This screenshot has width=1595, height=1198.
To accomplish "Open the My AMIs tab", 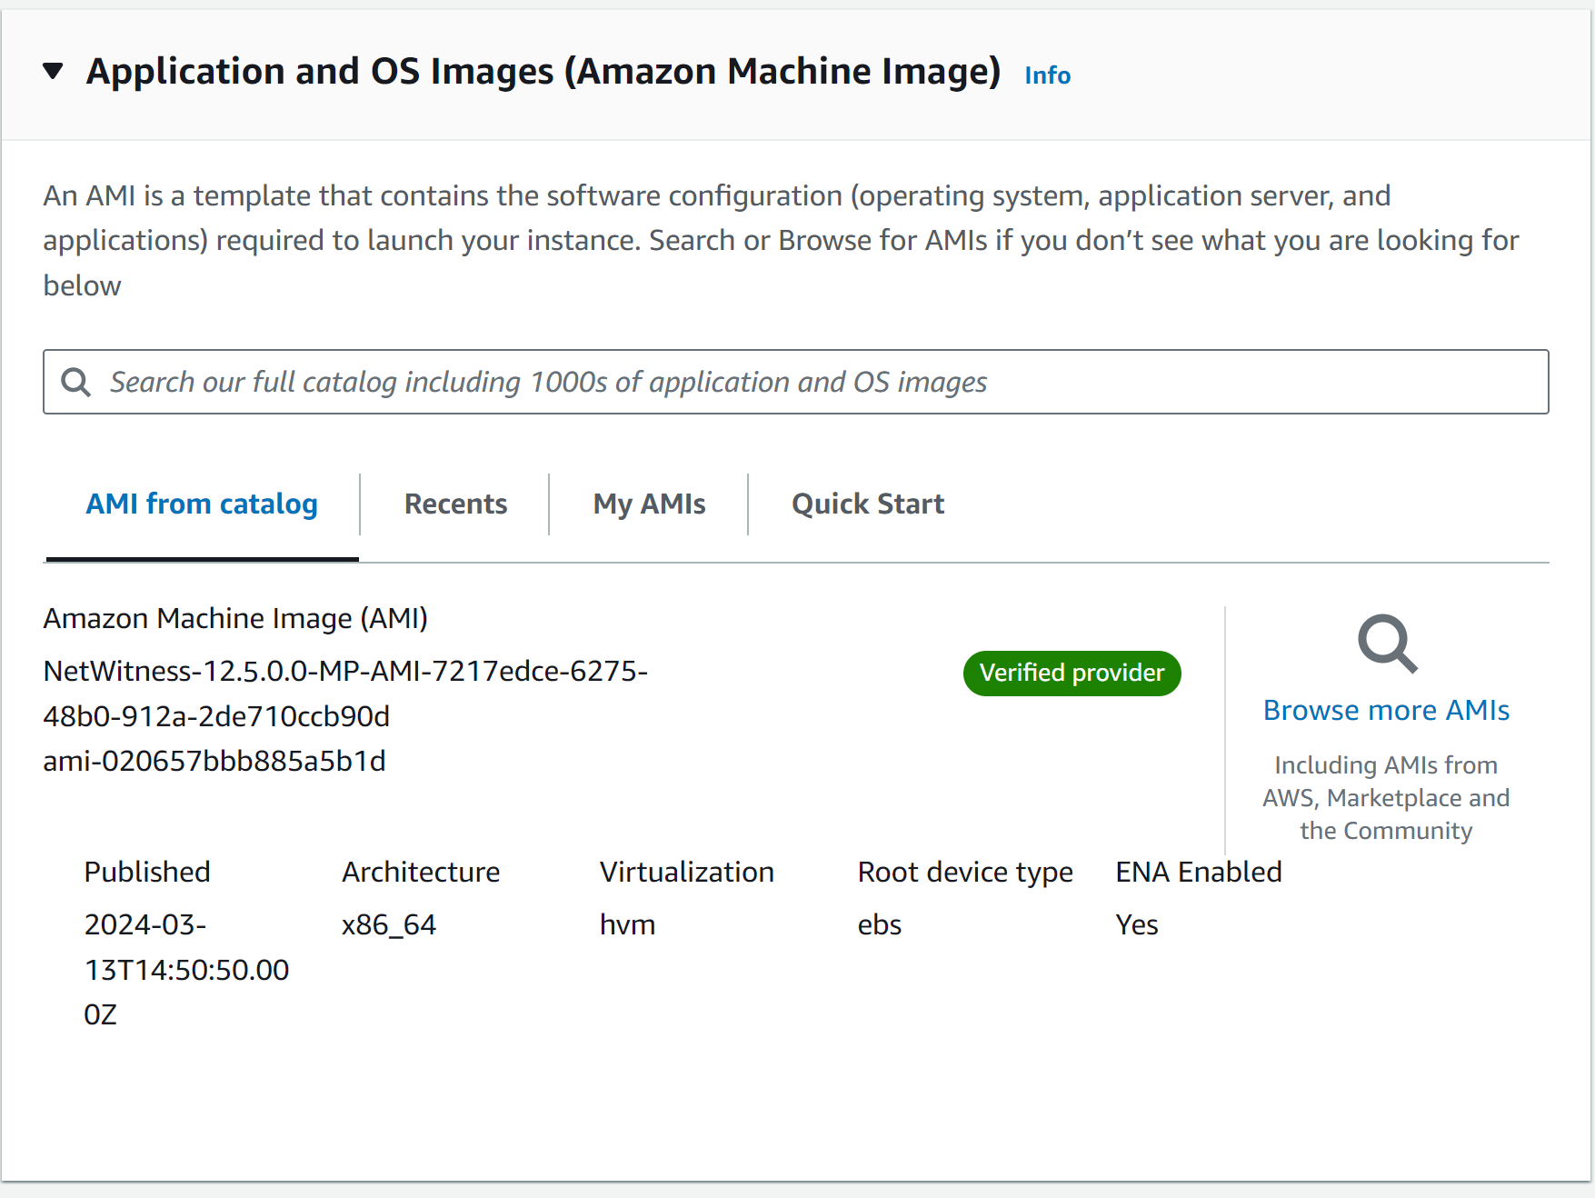I will 649,504.
